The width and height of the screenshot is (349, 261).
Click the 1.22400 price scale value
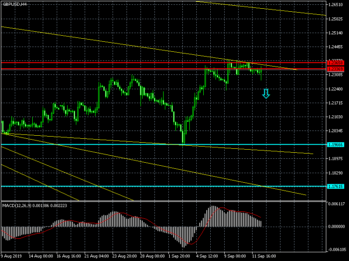[335, 89]
